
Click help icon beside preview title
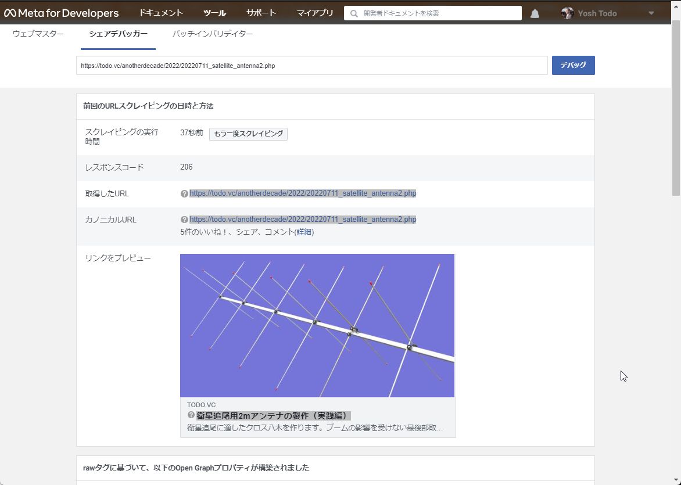[x=191, y=415]
